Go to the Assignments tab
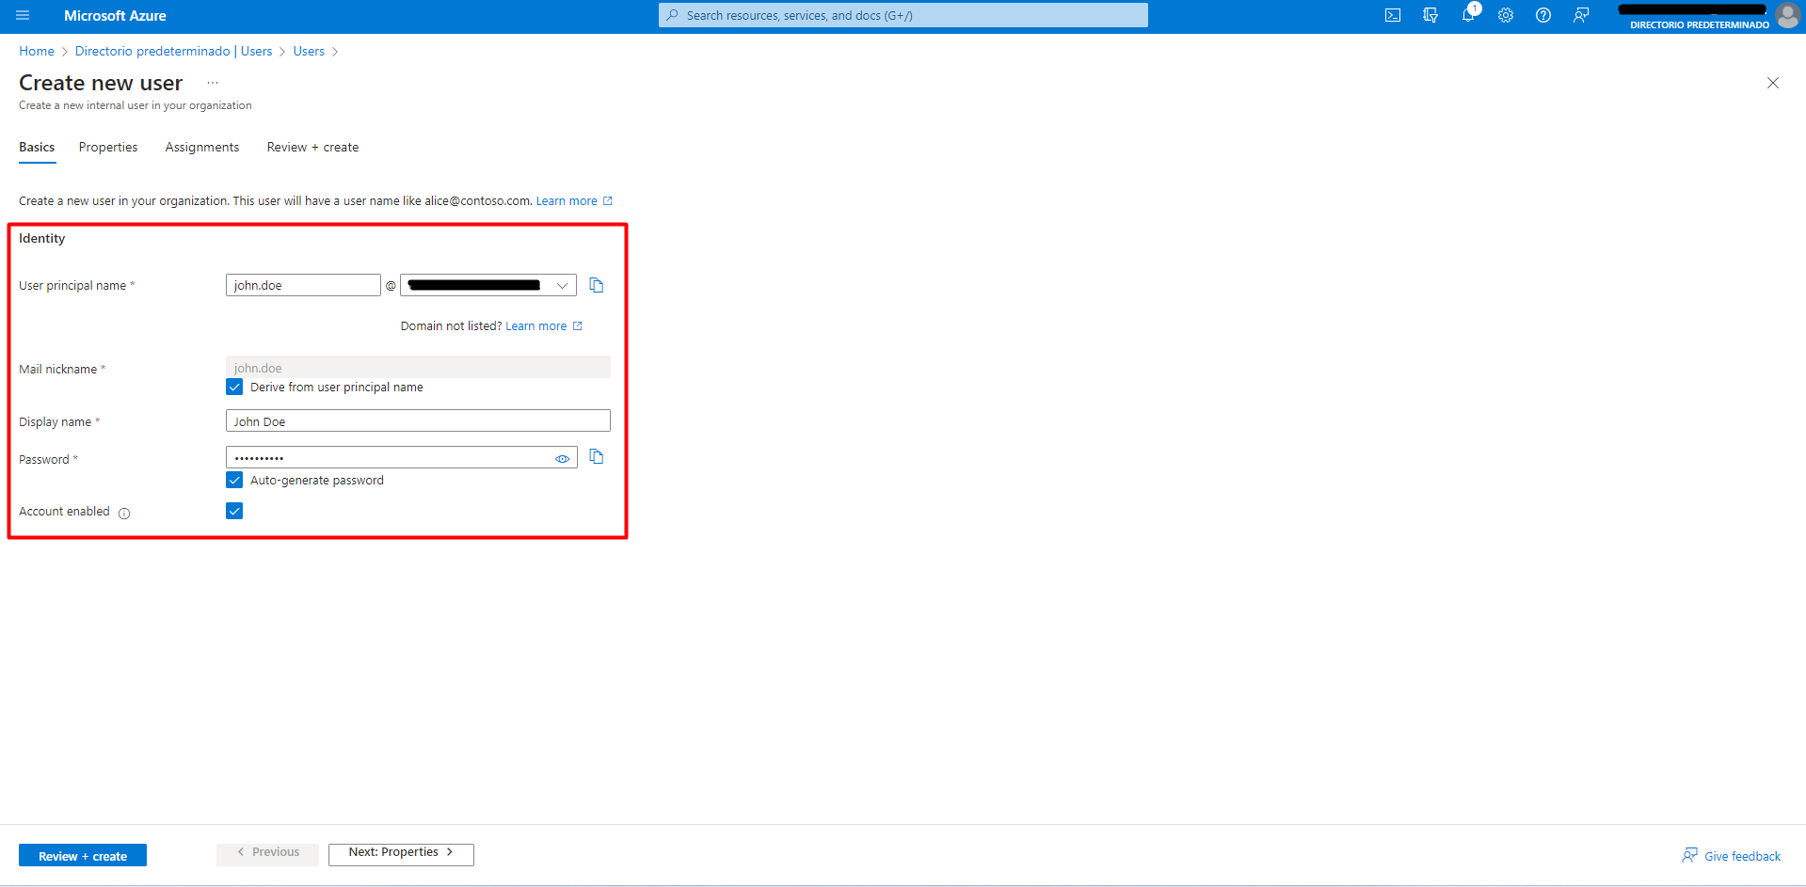The image size is (1806, 887). [x=201, y=148]
